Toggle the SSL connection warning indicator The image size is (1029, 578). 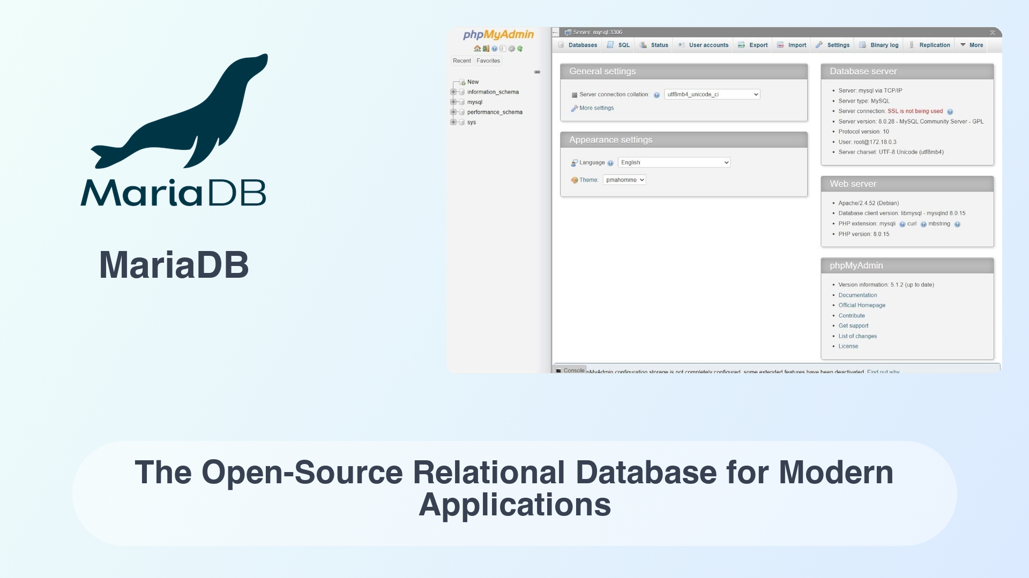pyautogui.click(x=950, y=111)
